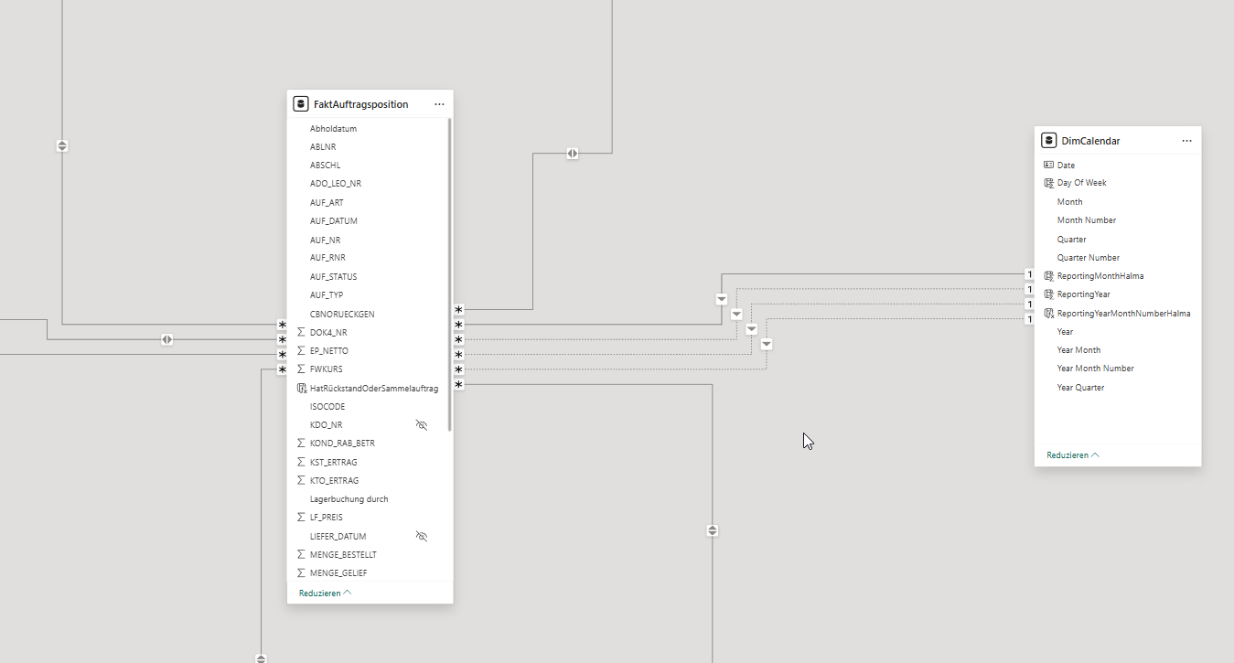
Task: Select the AUF_ART field
Action: point(327,202)
